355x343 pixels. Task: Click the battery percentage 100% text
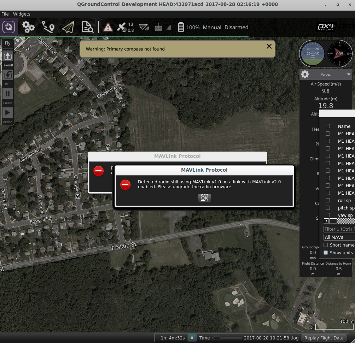(x=193, y=28)
